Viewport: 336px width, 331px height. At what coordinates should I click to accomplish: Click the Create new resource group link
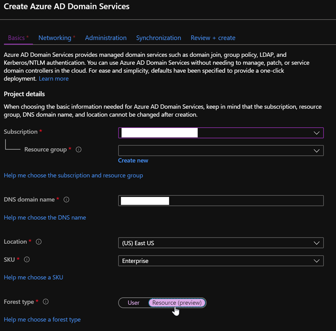click(x=133, y=160)
